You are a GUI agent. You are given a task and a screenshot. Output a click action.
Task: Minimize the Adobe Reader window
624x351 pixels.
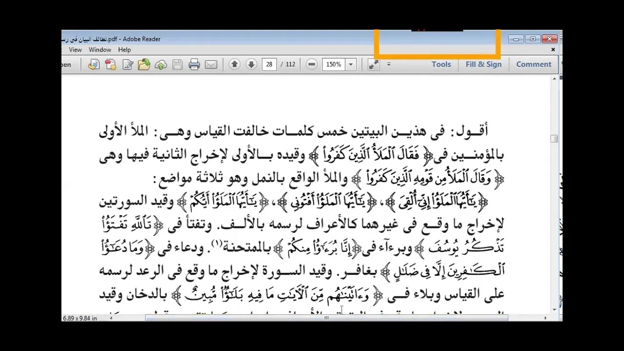[516, 39]
